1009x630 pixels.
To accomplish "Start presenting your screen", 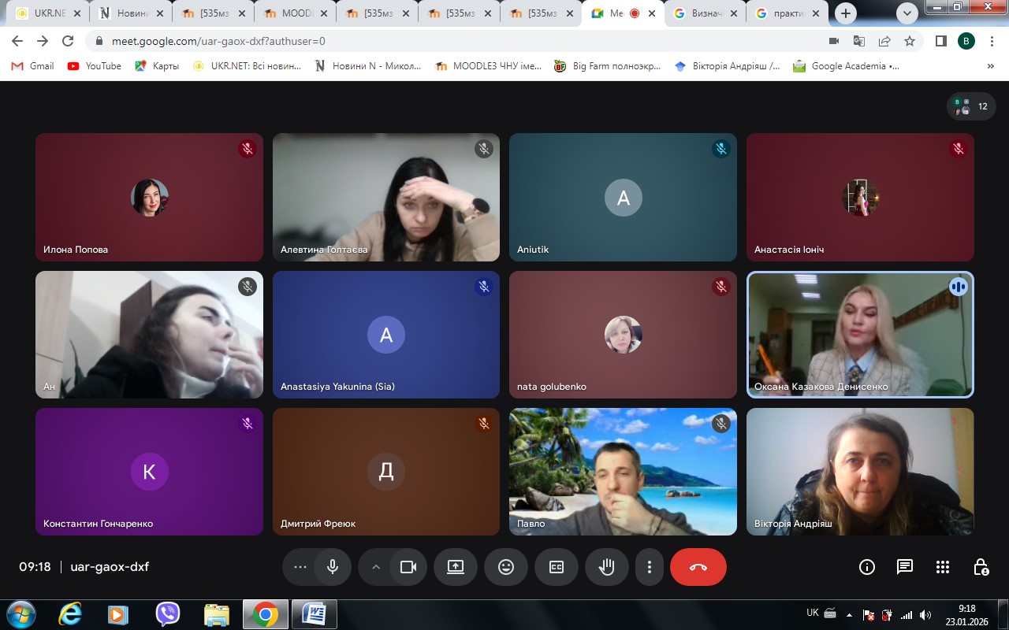I will coord(456,567).
